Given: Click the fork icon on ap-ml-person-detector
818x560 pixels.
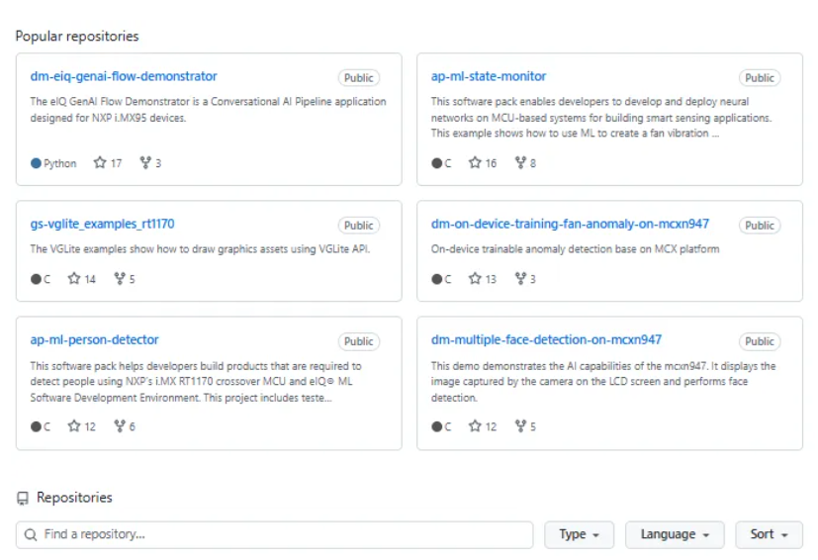Looking at the screenshot, I should [120, 426].
